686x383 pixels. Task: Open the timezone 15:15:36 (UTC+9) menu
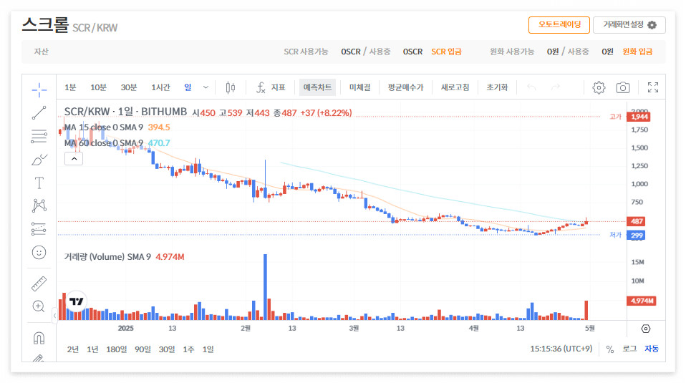click(561, 349)
